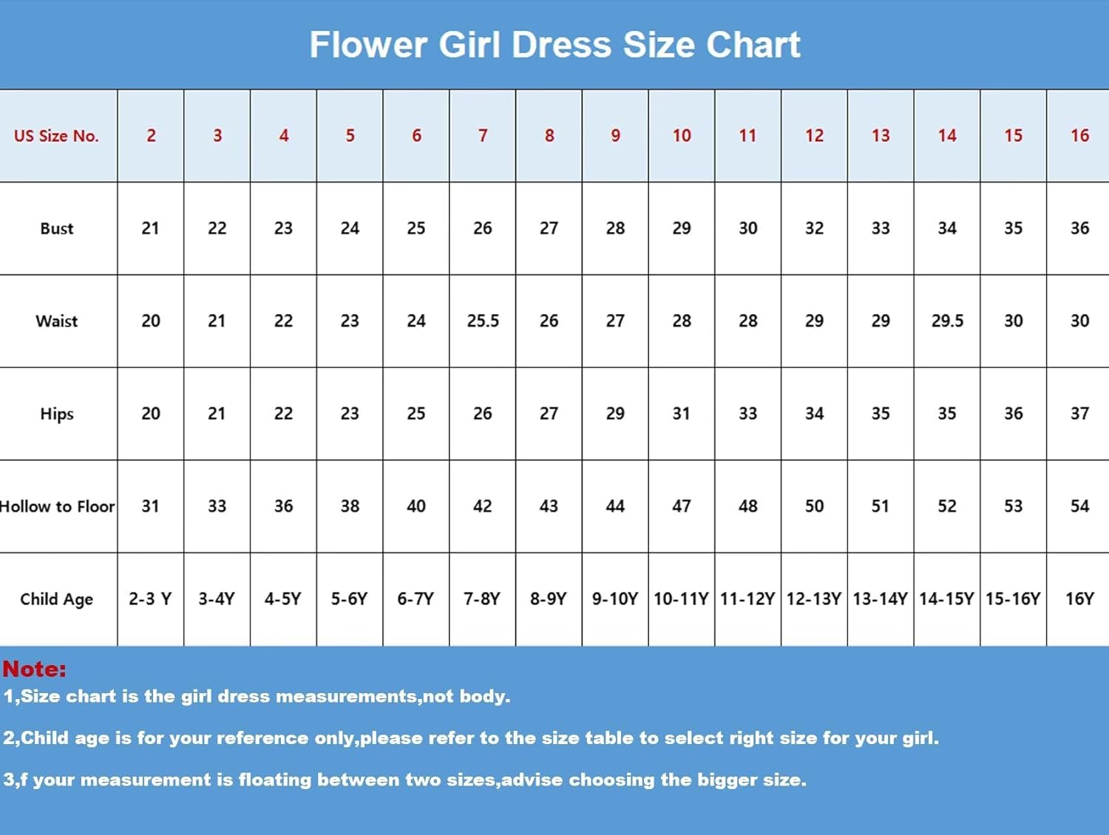
Task: Click the Hollow to Floor row label
Action: coord(57,506)
